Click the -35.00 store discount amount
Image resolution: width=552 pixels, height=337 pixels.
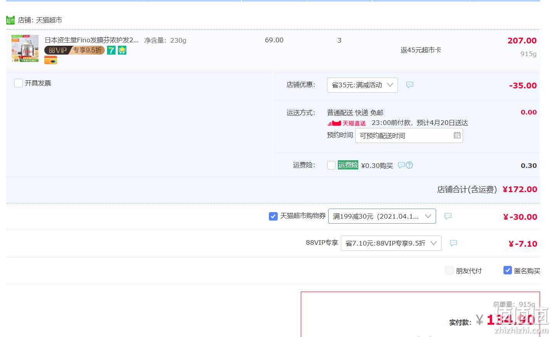pyautogui.click(x=523, y=85)
